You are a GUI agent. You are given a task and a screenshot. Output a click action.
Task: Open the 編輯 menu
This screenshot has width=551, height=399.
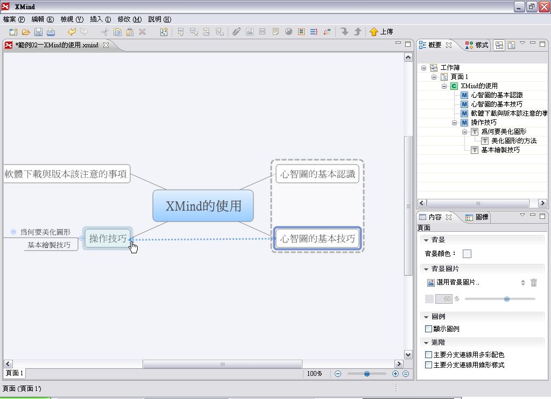43,19
